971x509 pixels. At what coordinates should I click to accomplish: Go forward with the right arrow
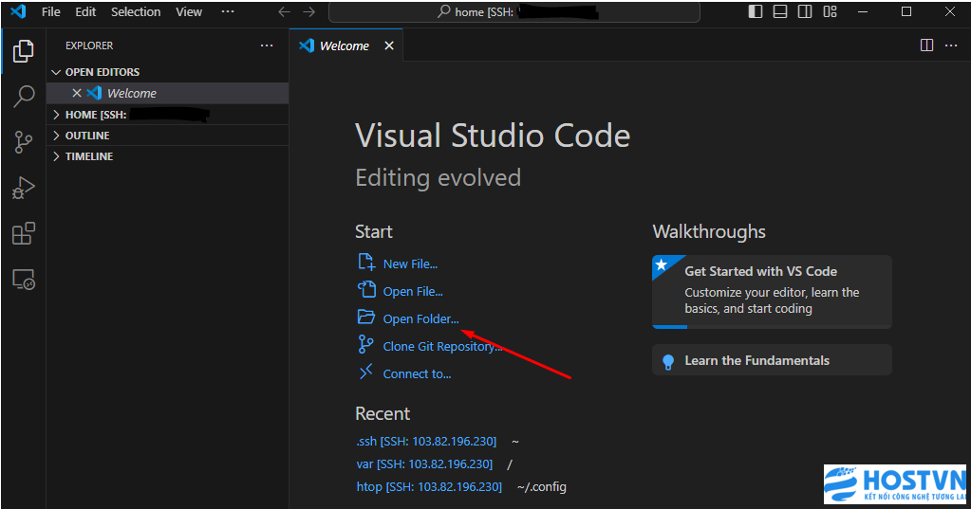(x=309, y=11)
